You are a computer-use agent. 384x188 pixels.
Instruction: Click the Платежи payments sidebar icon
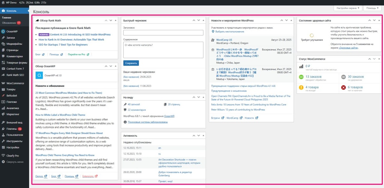click(3, 102)
